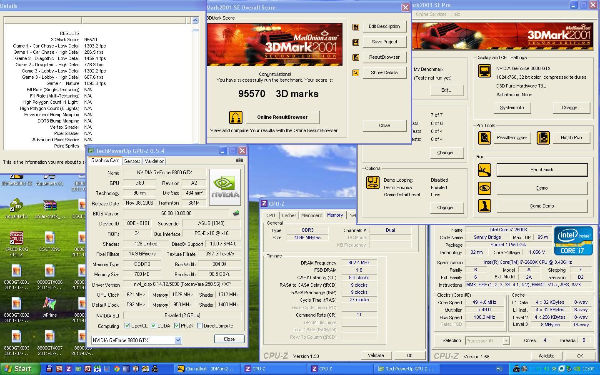The width and height of the screenshot is (600, 375).
Task: Click the Edit Description icon in score dialog
Action: (x=355, y=27)
